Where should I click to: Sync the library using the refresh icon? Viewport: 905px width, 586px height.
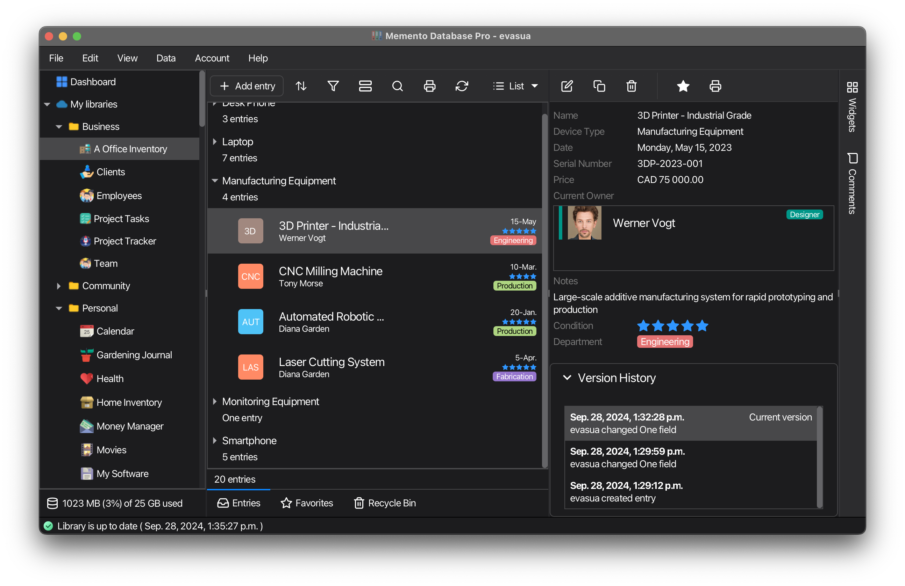tap(462, 86)
